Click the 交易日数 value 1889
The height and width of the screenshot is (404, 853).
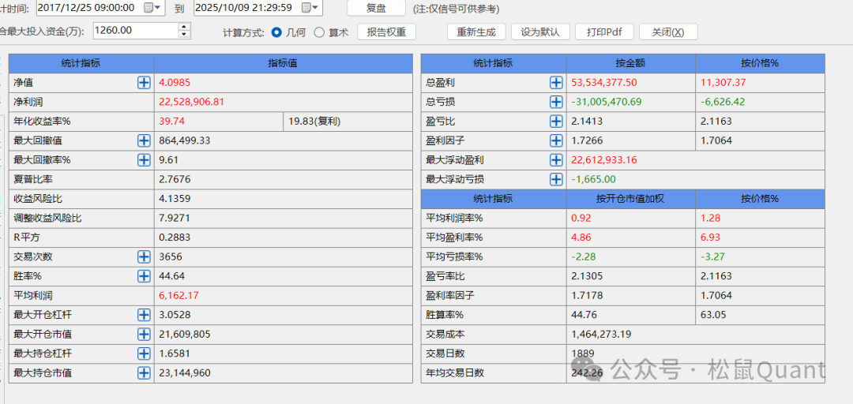pyautogui.click(x=583, y=353)
